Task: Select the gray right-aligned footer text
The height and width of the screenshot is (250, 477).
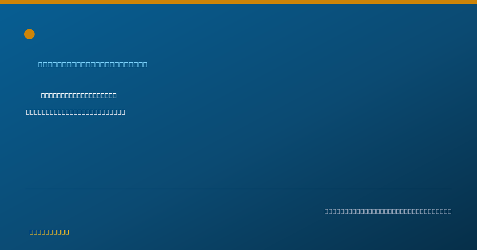Action: click(x=388, y=211)
